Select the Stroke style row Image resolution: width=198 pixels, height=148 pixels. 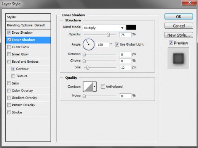28,112
